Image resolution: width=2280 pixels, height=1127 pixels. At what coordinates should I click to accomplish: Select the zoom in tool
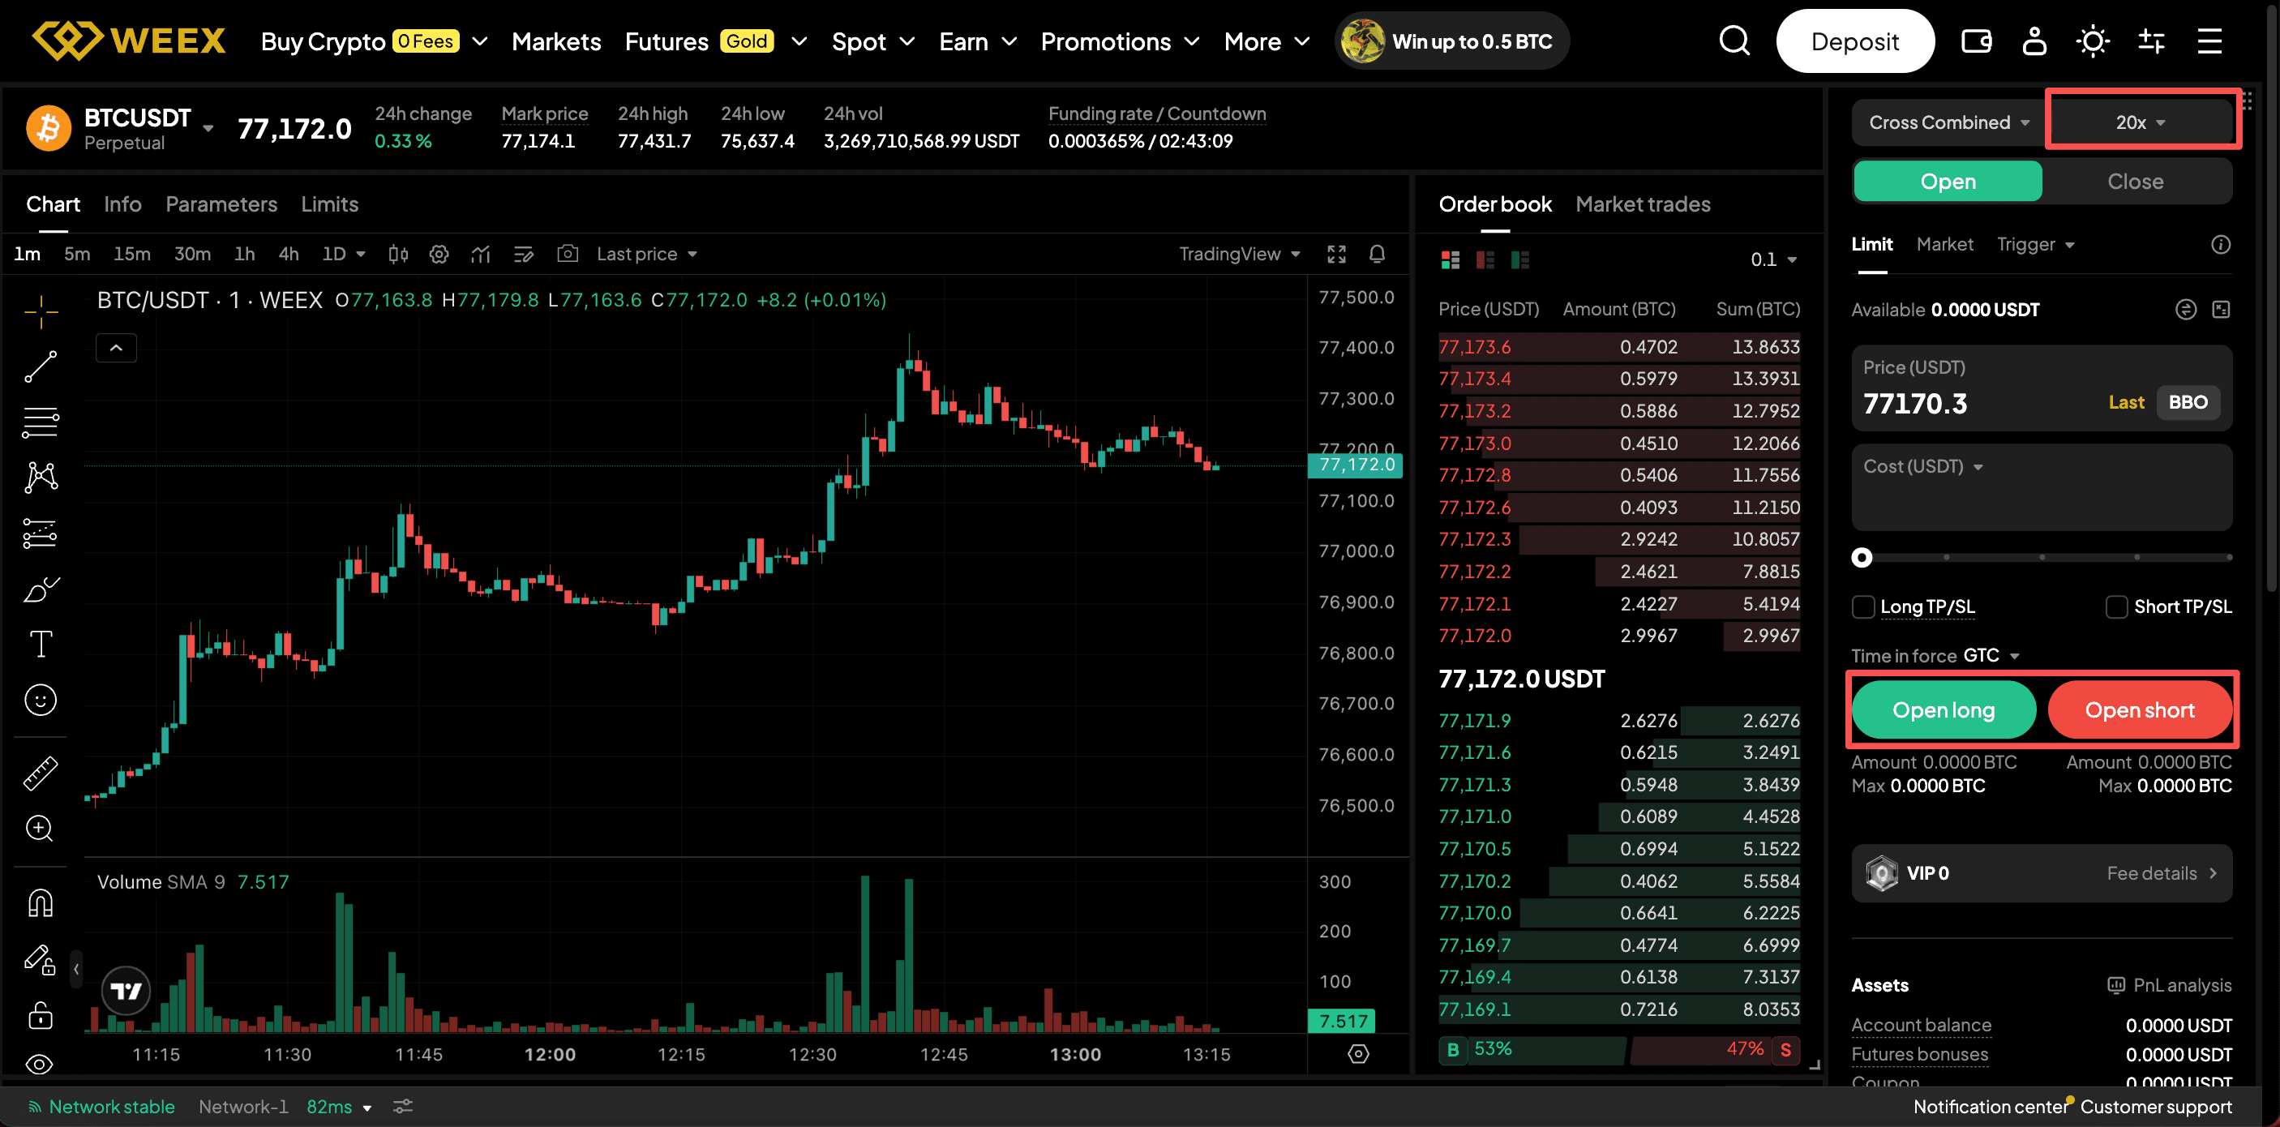(41, 829)
